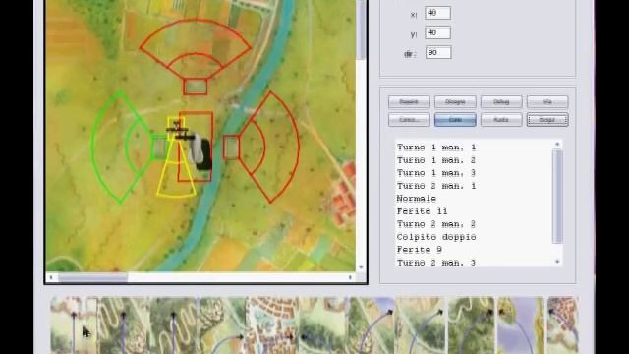Click the 'Colpito doppio' log line
The image size is (629, 354).
click(436, 237)
